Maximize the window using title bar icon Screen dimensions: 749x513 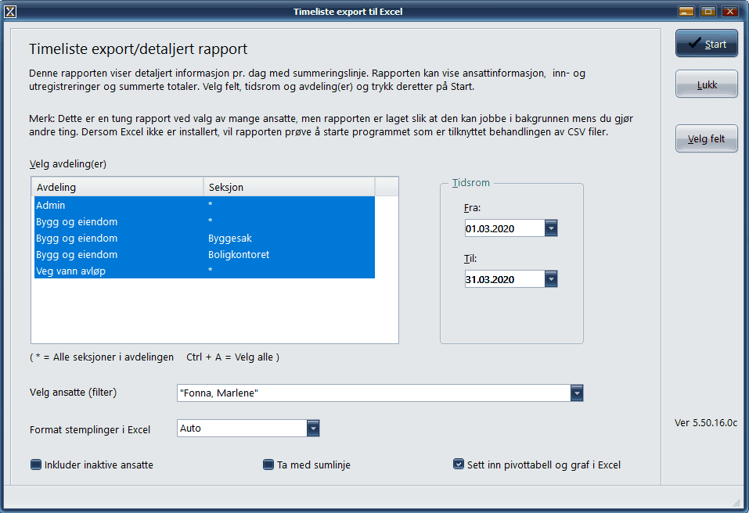pos(708,12)
